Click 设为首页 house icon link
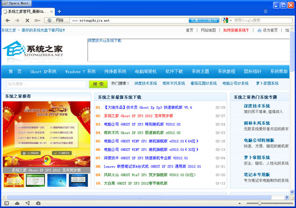The width and height of the screenshot is (296, 208). pyautogui.click(x=267, y=30)
